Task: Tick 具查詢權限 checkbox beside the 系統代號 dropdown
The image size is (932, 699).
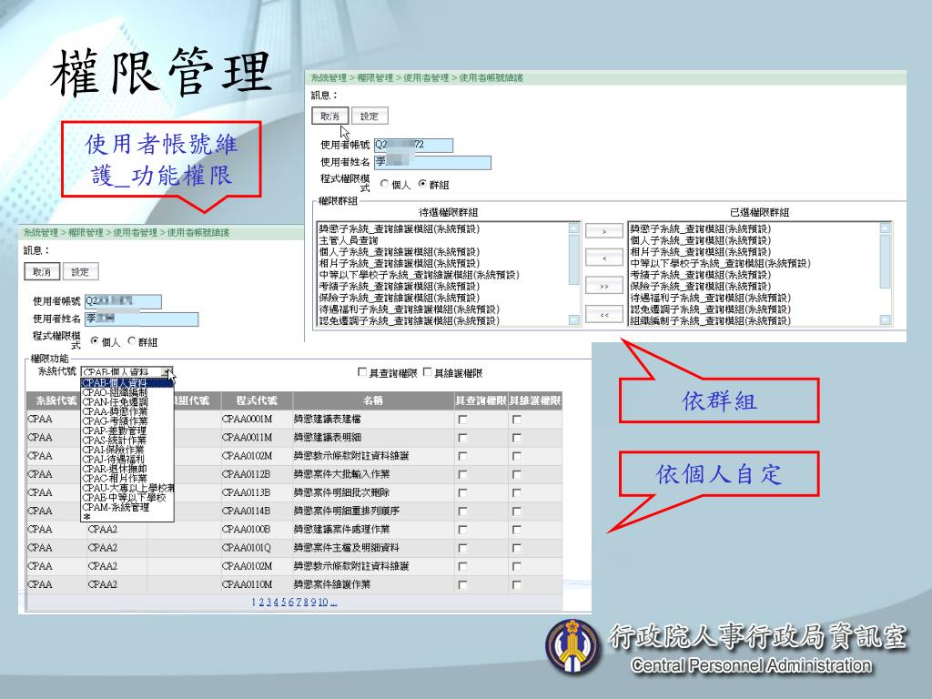Action: tap(362, 372)
